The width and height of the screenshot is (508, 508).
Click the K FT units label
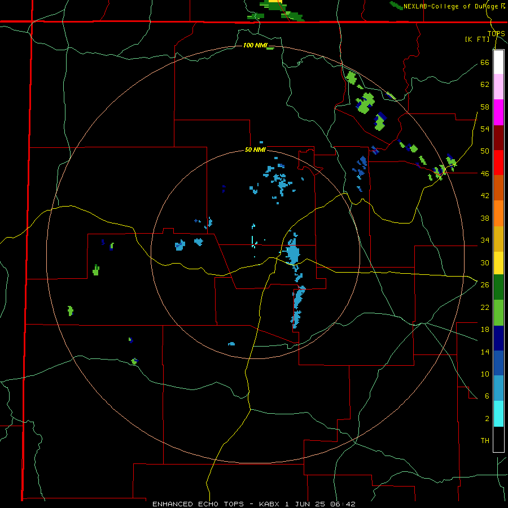coord(477,39)
